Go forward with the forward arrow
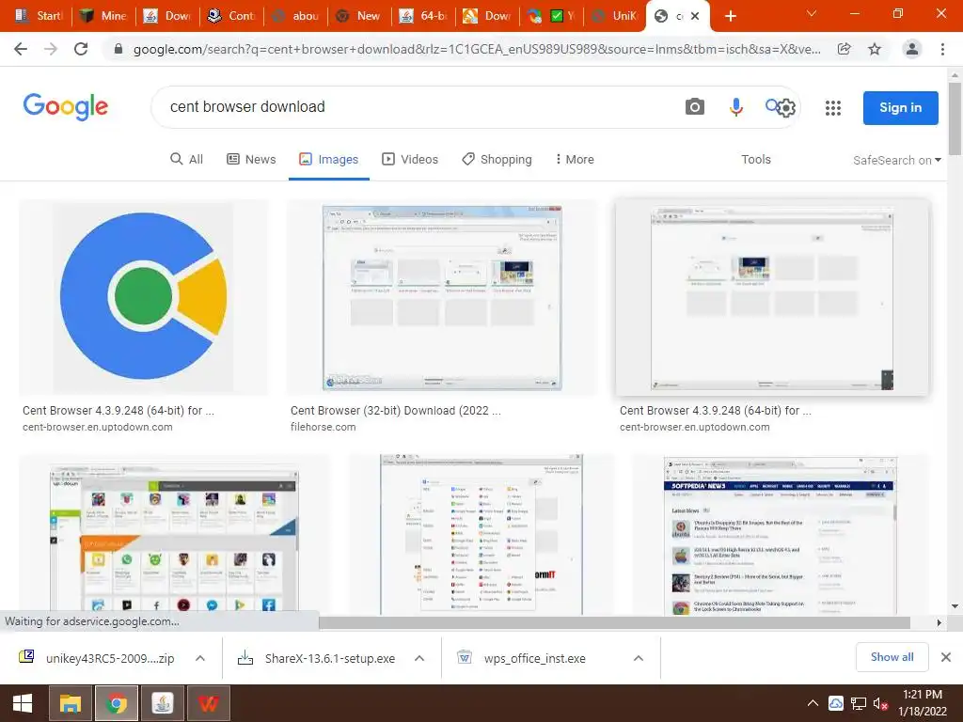 point(51,49)
